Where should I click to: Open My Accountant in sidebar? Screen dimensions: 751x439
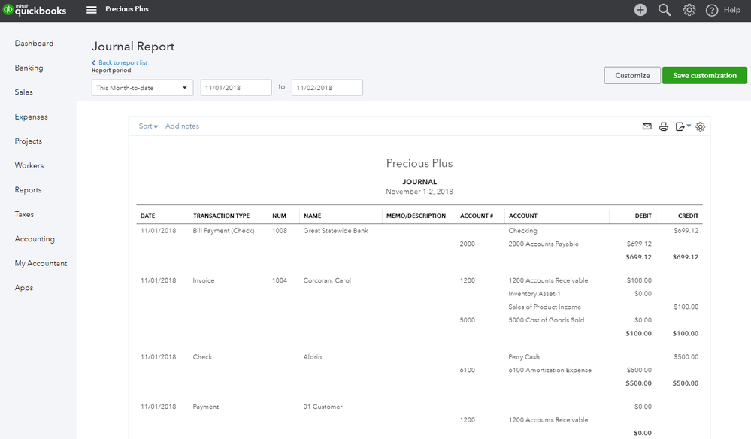pyautogui.click(x=41, y=263)
